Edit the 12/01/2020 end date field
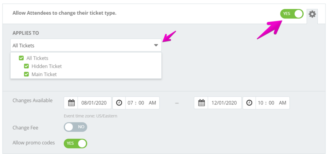Screen dimensions: 328x154 coord(225,103)
